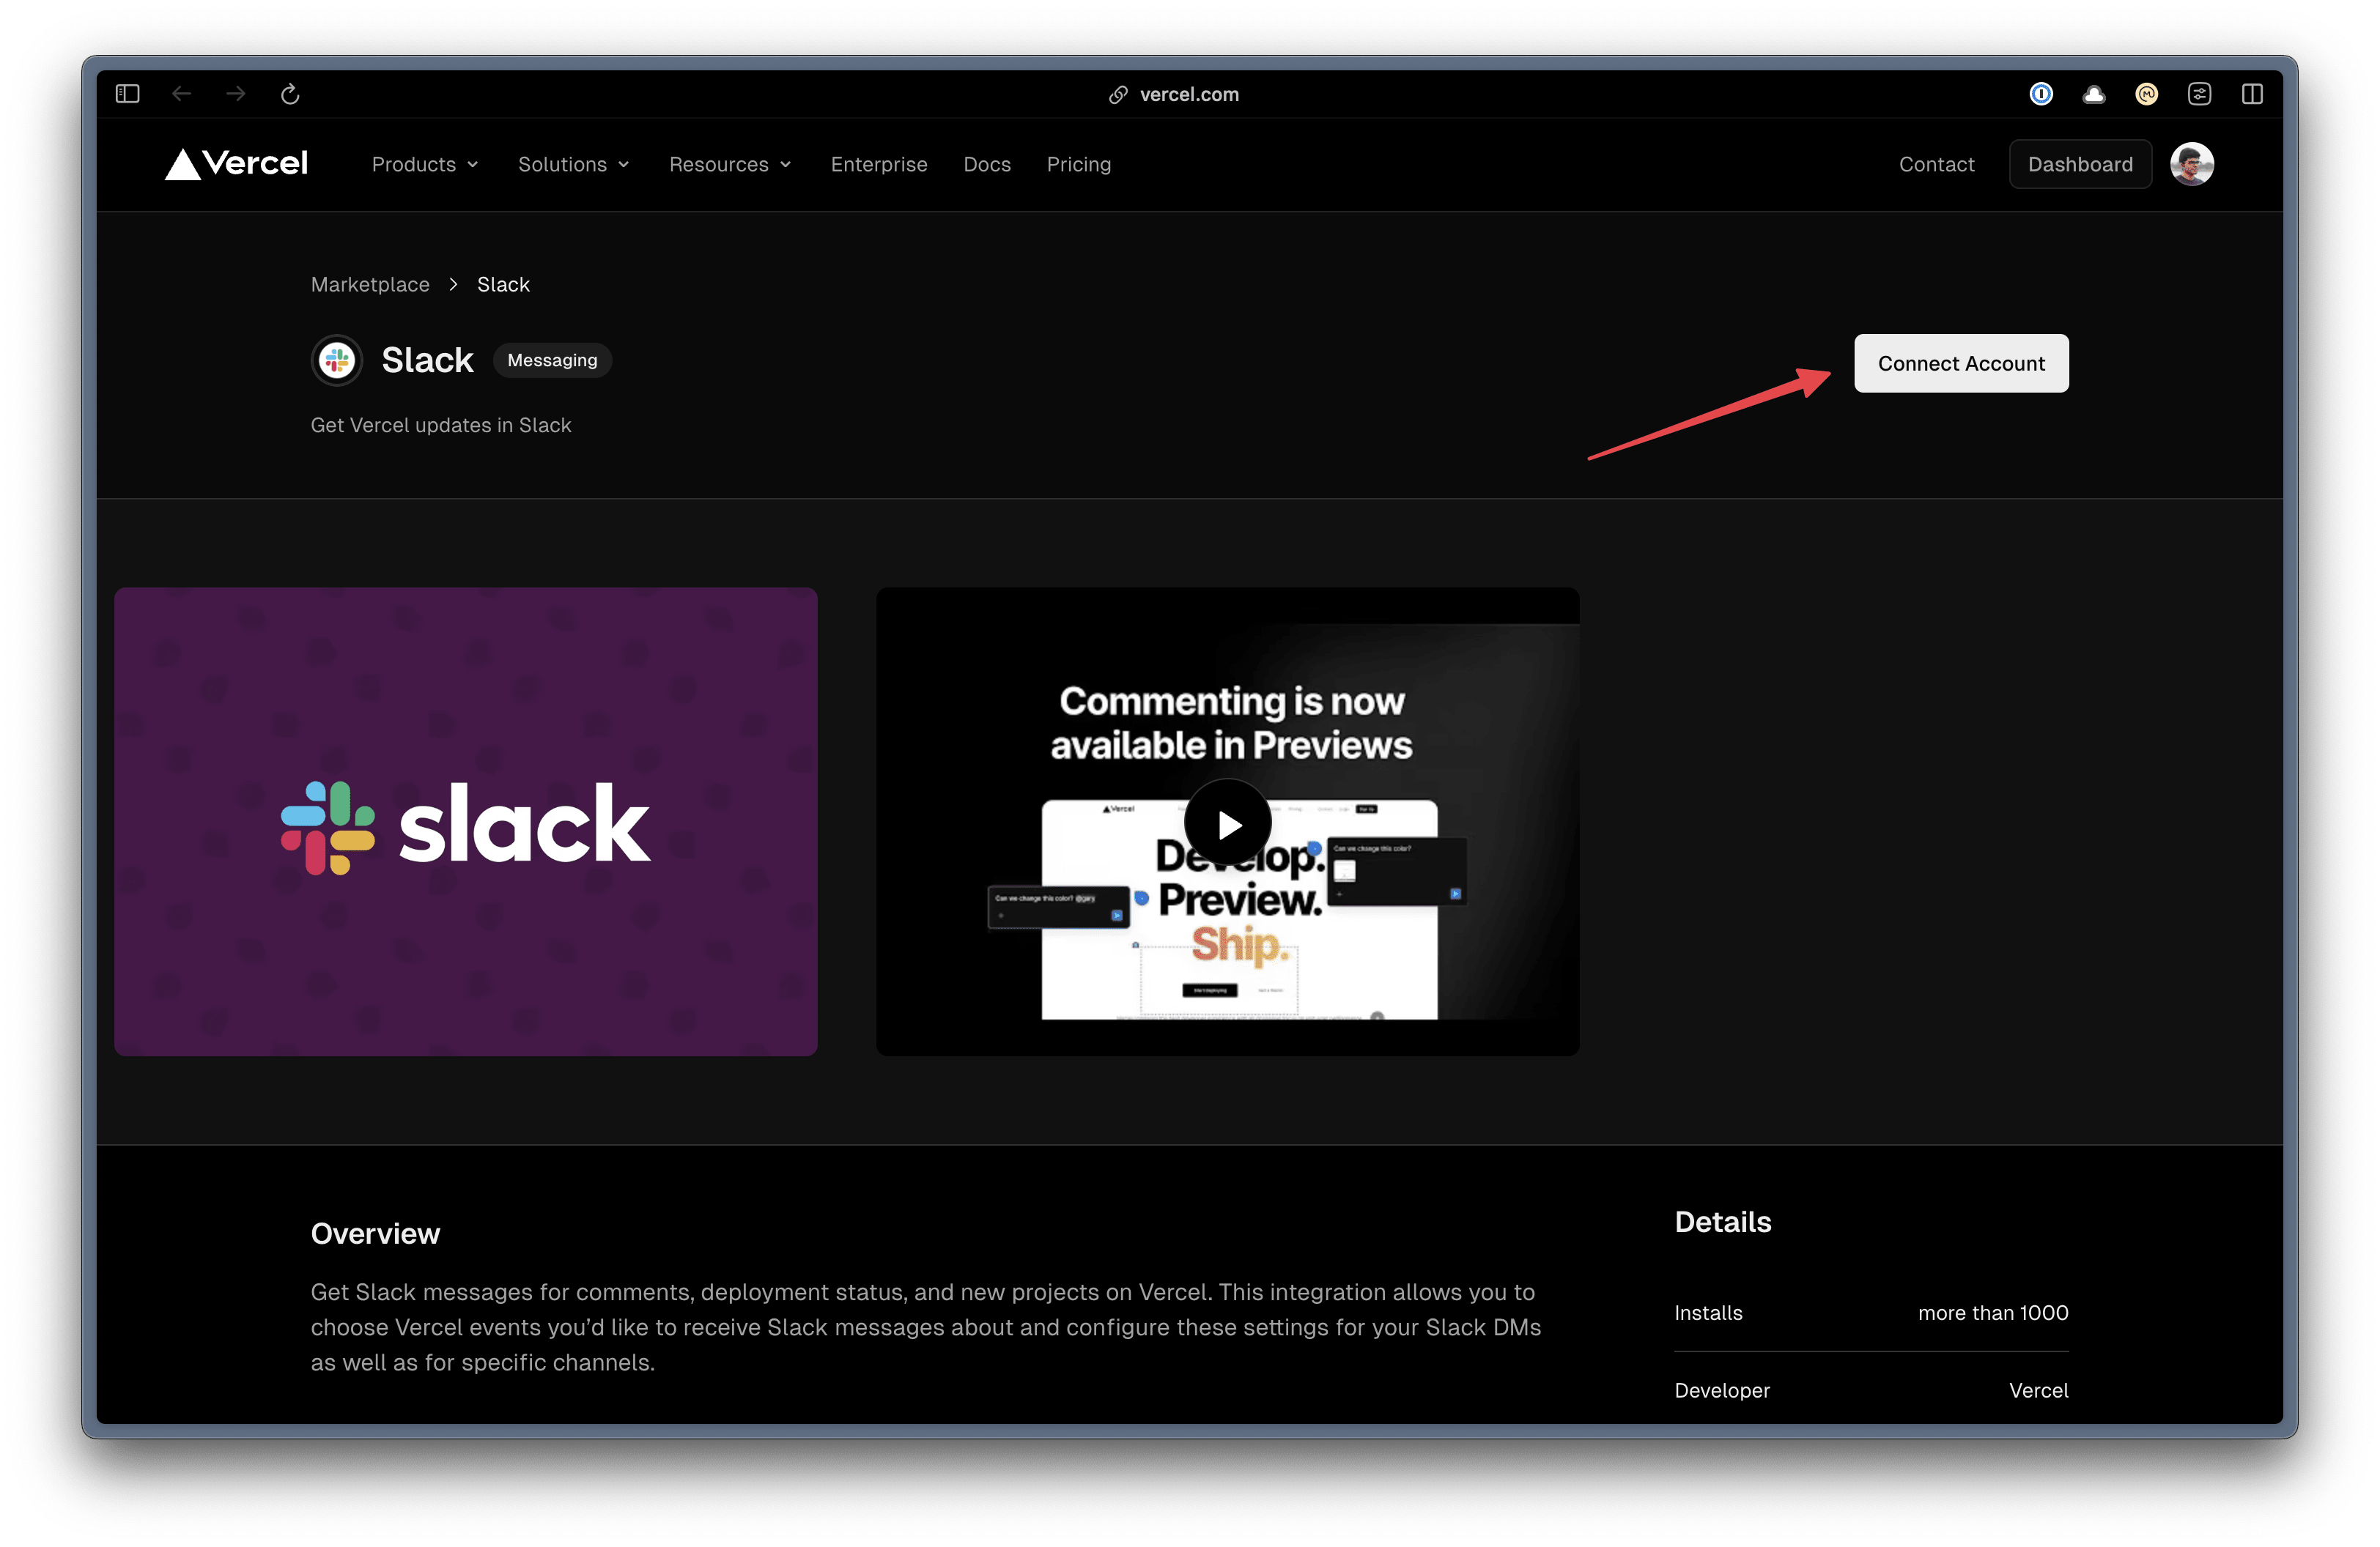Image resolution: width=2380 pixels, height=1547 pixels.
Task: Click the Marketplace breadcrumb link
Action: click(370, 285)
